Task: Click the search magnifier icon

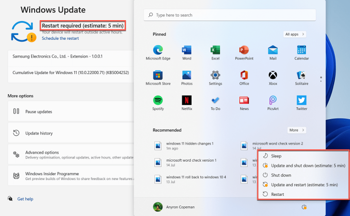Action: point(151,15)
